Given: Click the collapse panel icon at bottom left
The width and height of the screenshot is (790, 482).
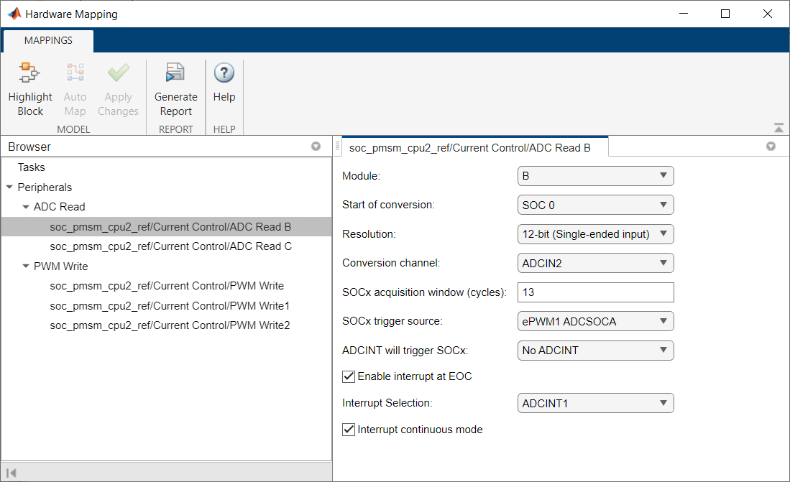Looking at the screenshot, I should click(12, 472).
